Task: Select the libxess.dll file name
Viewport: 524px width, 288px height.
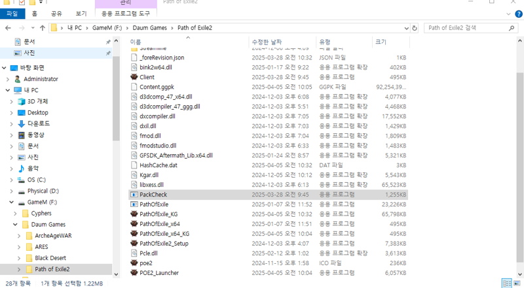Action: coord(152,185)
